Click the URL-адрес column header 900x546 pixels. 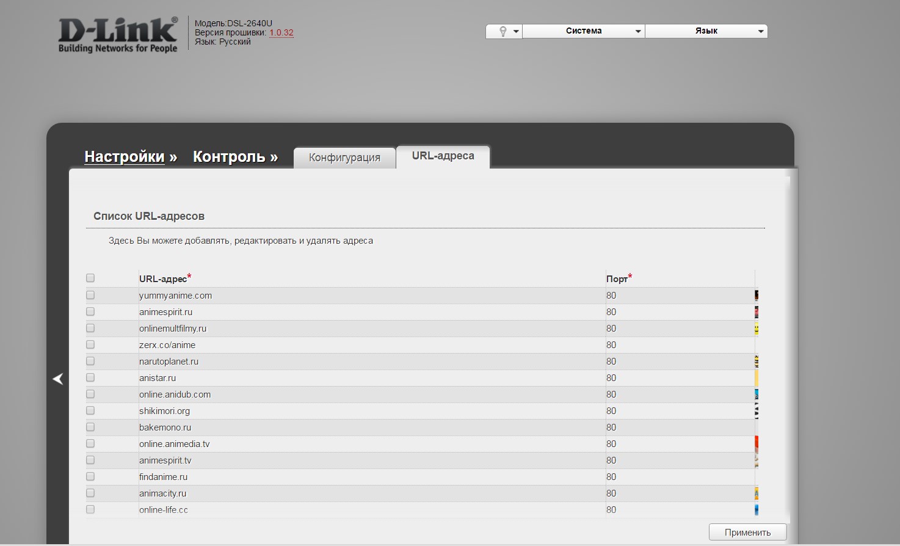tap(165, 278)
